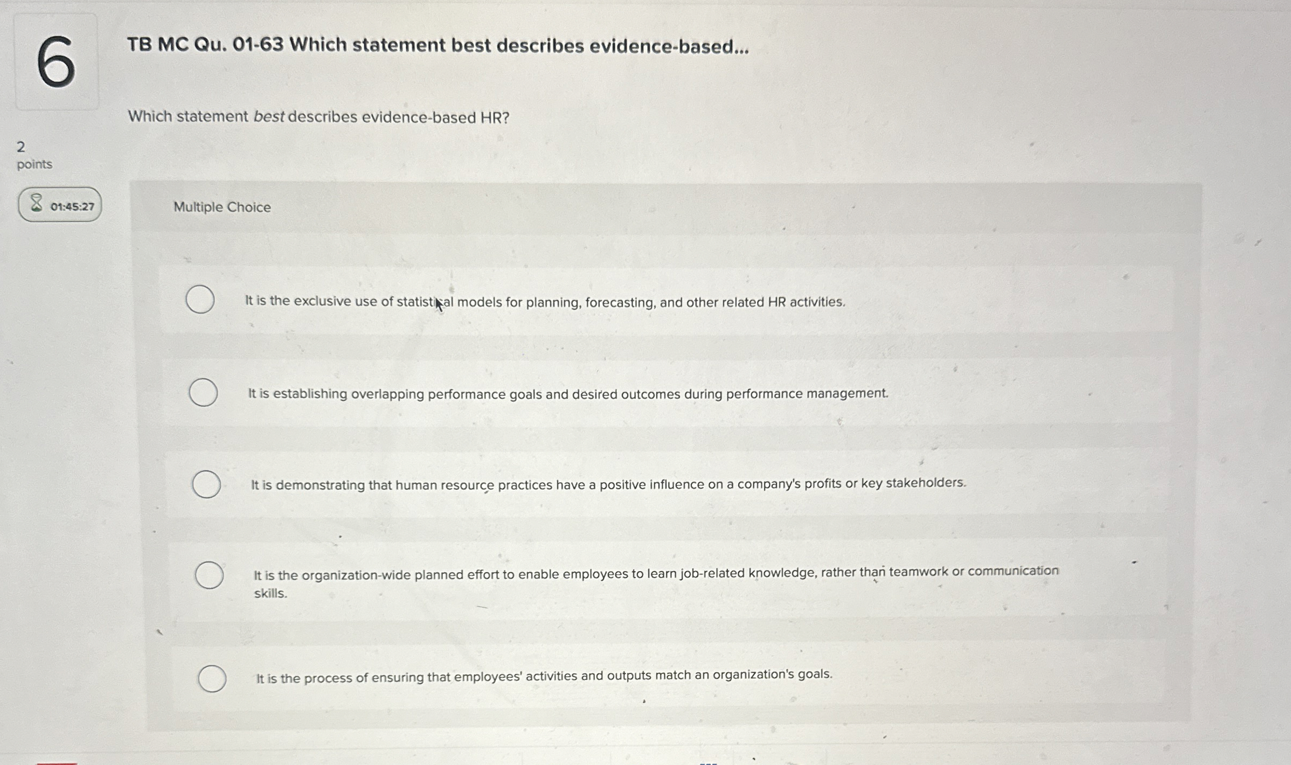Click the Multiple Choice heading
The image size is (1291, 765).
pos(222,207)
